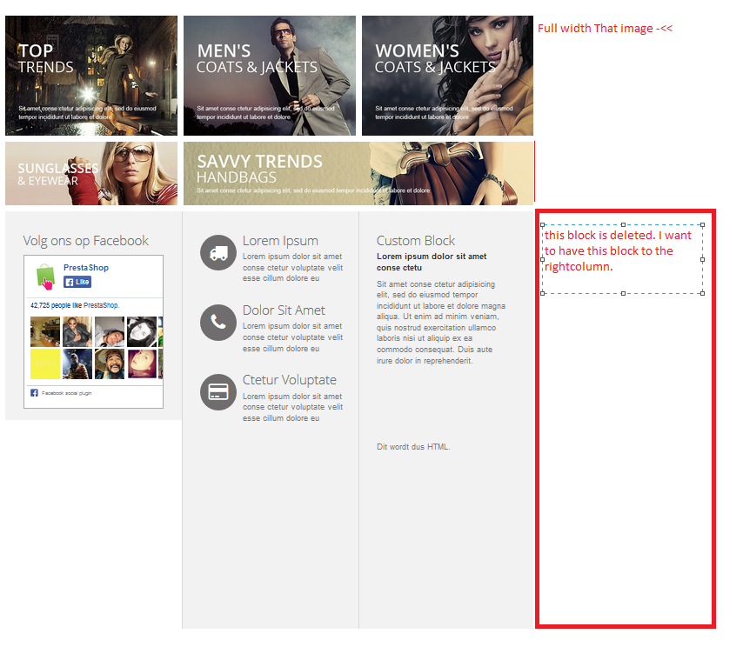Viewport: 743px width, 647px height.
Task: Click the first fan photo in top row
Action: 45,331
